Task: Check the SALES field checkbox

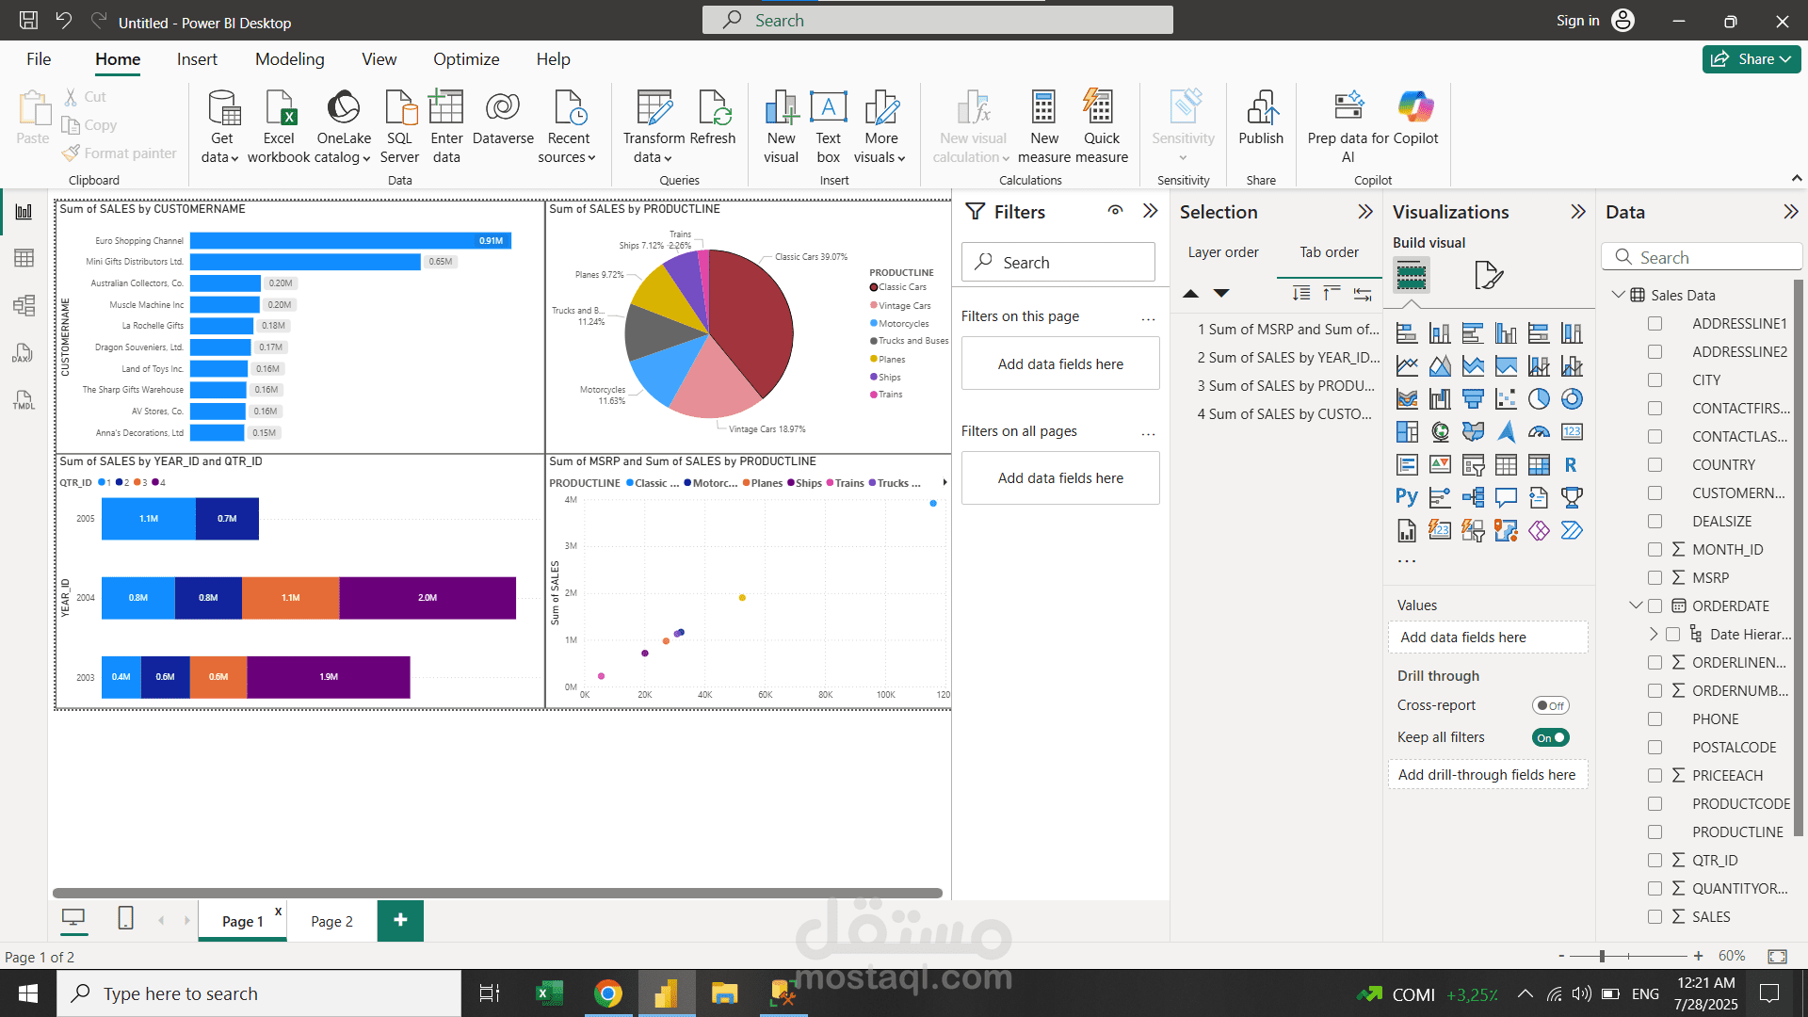Action: [1655, 917]
